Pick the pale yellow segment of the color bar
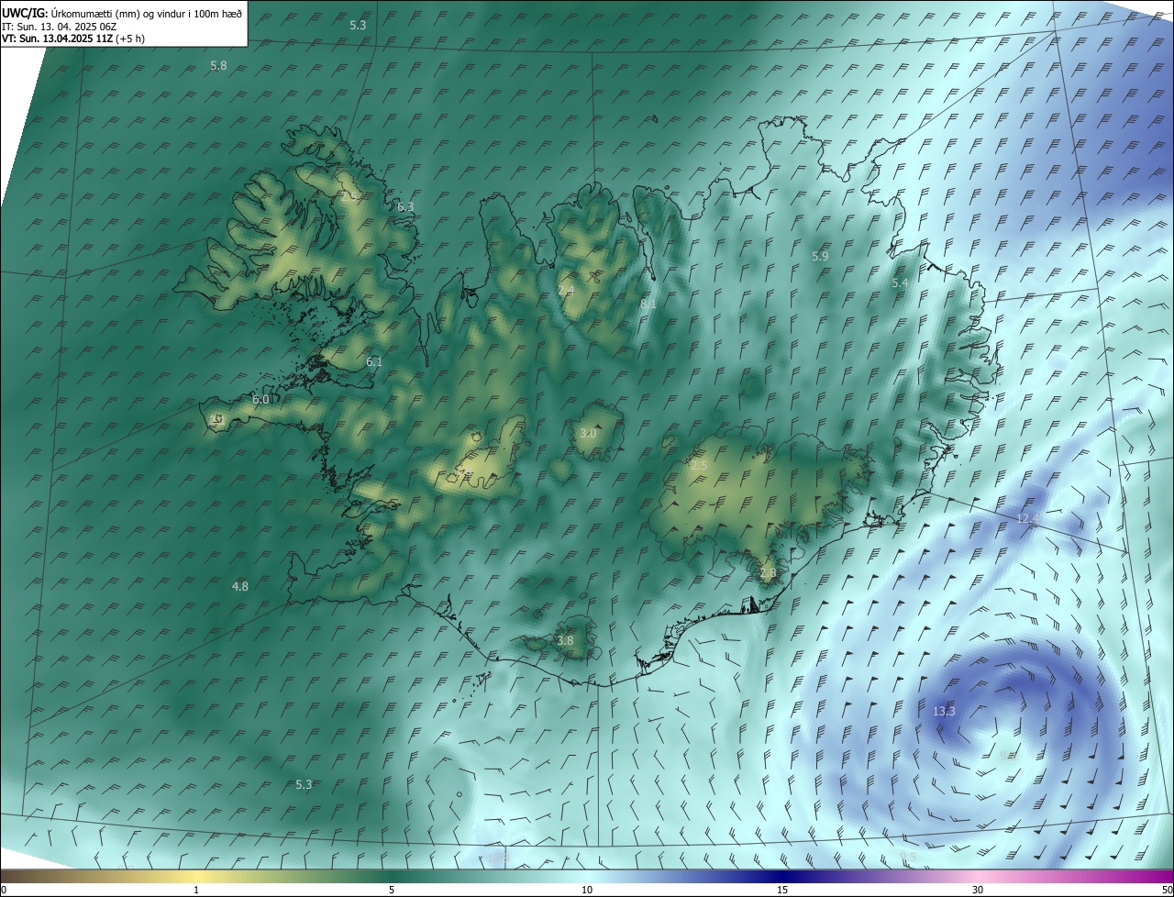The width and height of the screenshot is (1174, 897). click(196, 877)
